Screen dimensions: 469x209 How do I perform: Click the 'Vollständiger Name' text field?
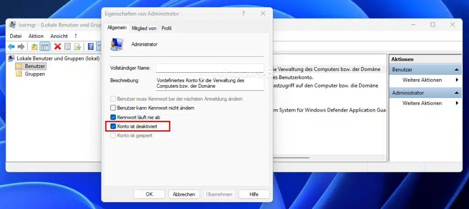click(210, 68)
